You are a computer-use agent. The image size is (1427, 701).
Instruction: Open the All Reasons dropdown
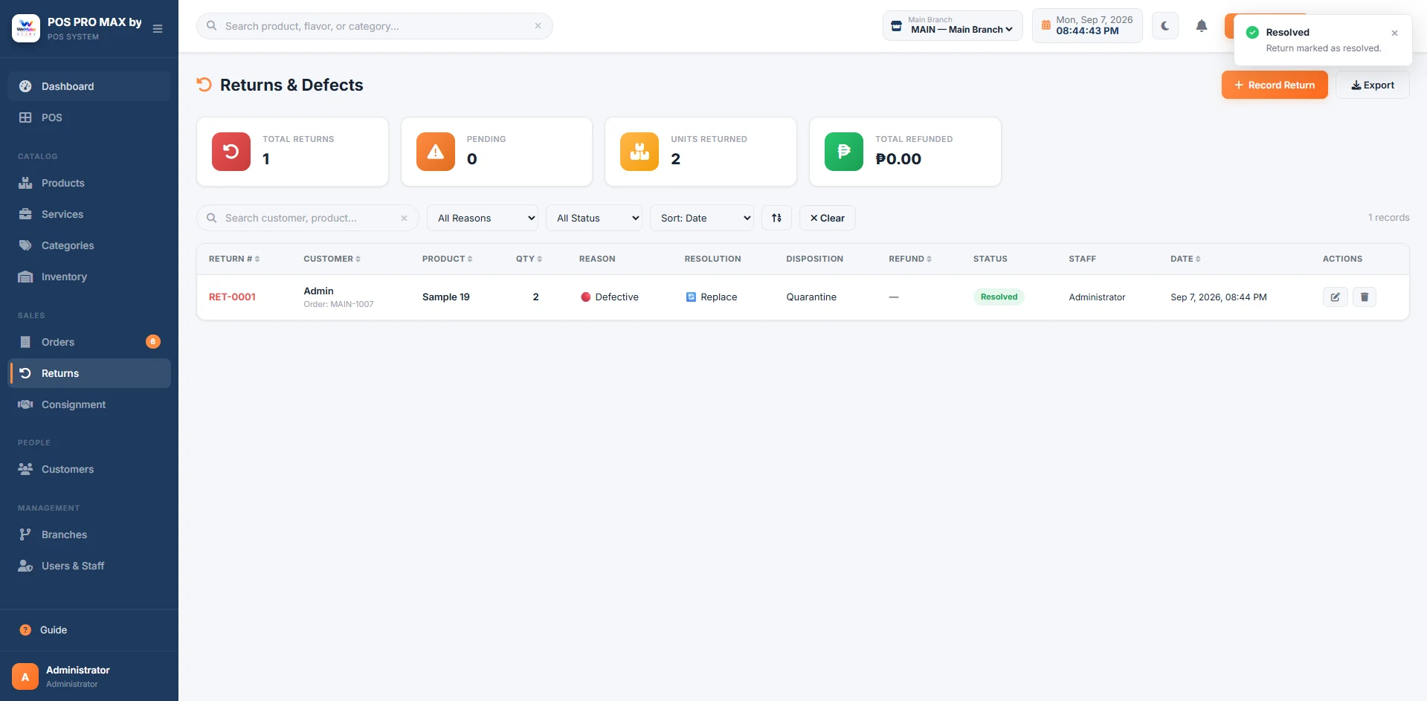pyautogui.click(x=483, y=218)
